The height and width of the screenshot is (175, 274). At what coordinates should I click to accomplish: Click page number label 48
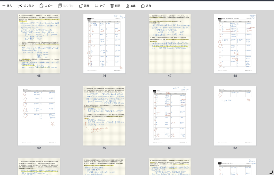(x=235, y=76)
